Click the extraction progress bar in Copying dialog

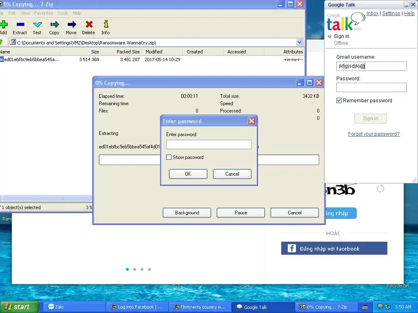click(209, 160)
